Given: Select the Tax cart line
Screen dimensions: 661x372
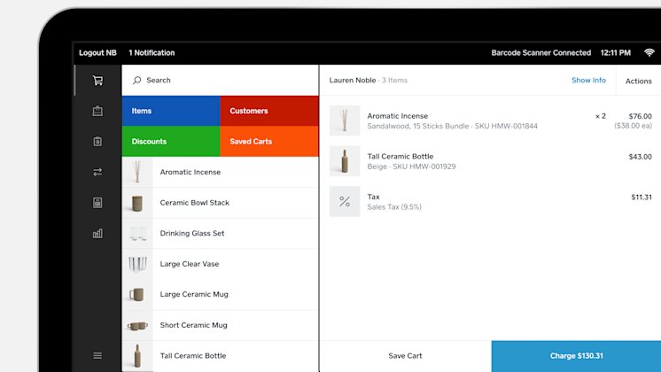Looking at the screenshot, I should click(491, 201).
